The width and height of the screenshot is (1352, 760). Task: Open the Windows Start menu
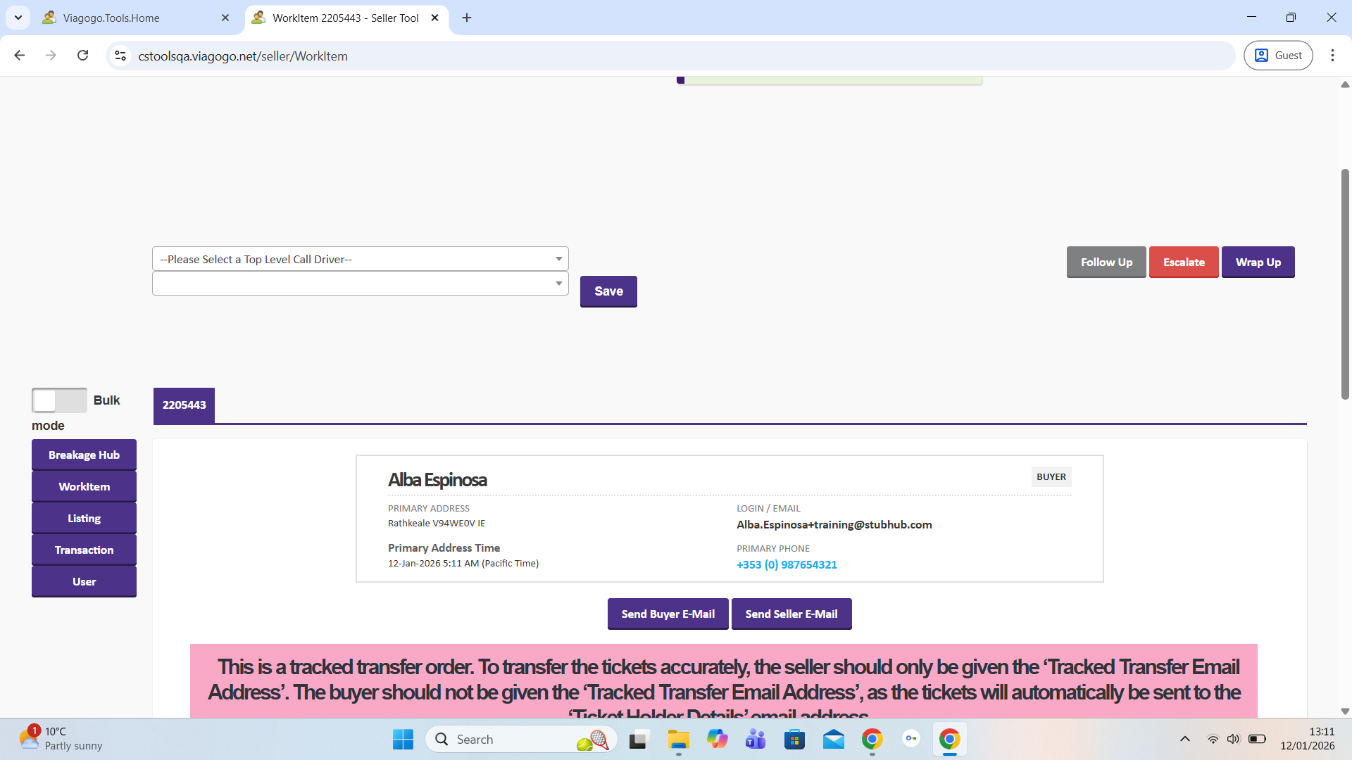[403, 739]
